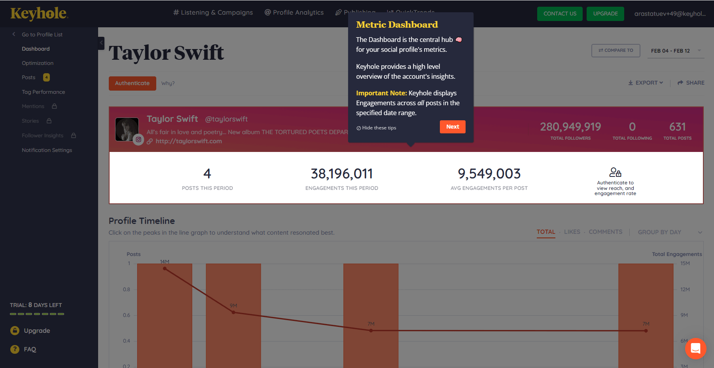The width and height of the screenshot is (714, 368).
Task: Switch timeline to LIKES tab
Action: point(572,232)
